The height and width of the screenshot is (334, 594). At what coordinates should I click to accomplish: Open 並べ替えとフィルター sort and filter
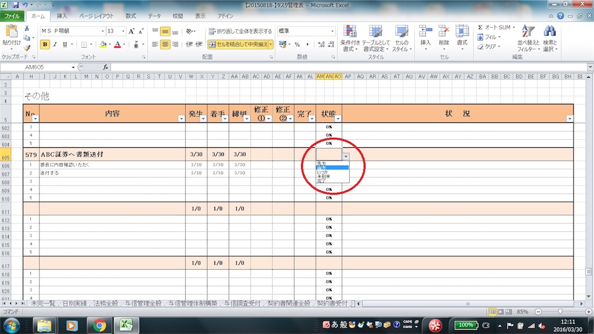528,38
